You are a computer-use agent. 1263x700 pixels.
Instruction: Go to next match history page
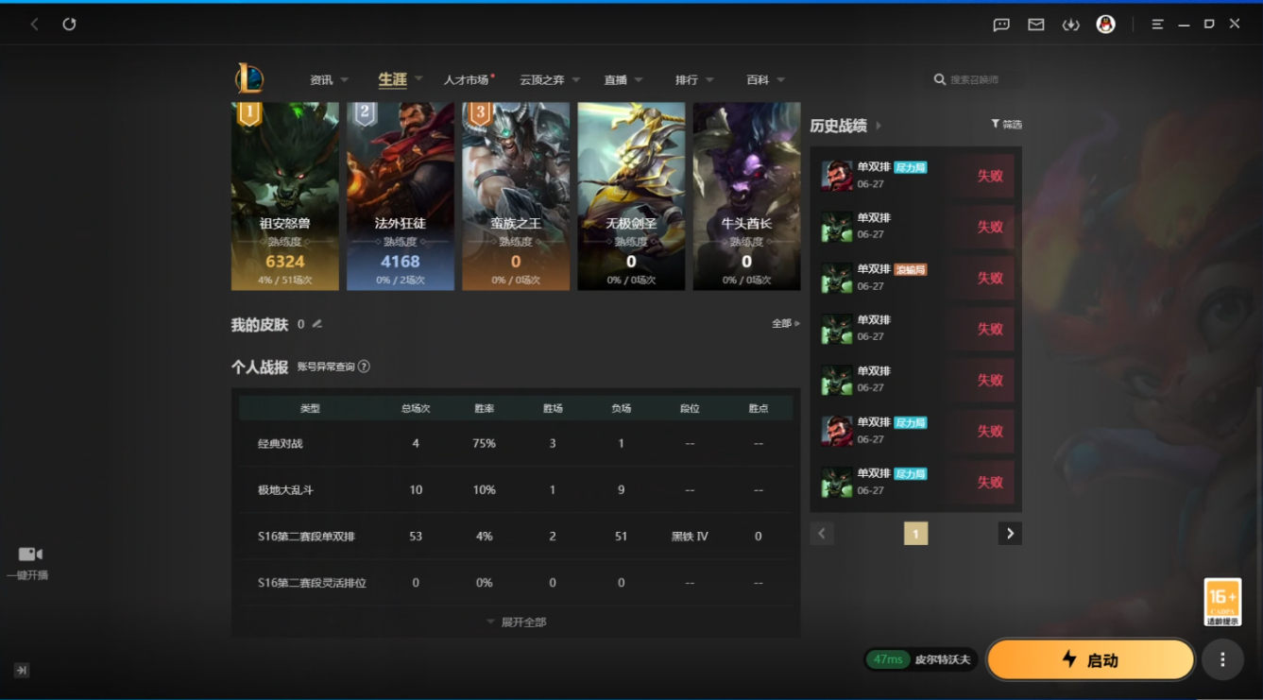point(1010,534)
